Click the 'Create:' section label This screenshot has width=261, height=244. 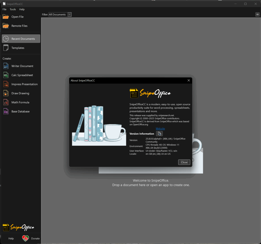pyautogui.click(x=7, y=58)
